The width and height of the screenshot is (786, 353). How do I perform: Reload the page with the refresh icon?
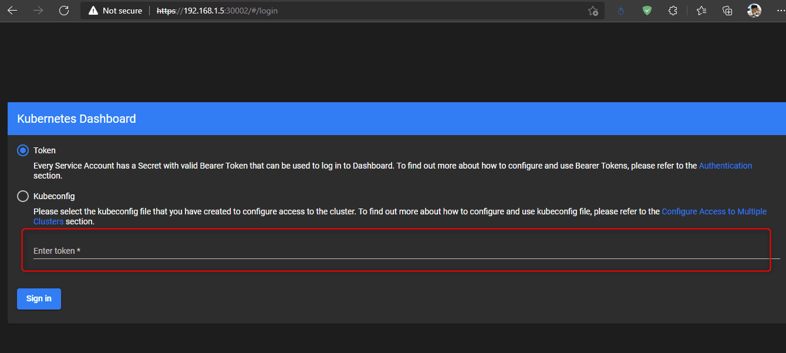pos(64,11)
